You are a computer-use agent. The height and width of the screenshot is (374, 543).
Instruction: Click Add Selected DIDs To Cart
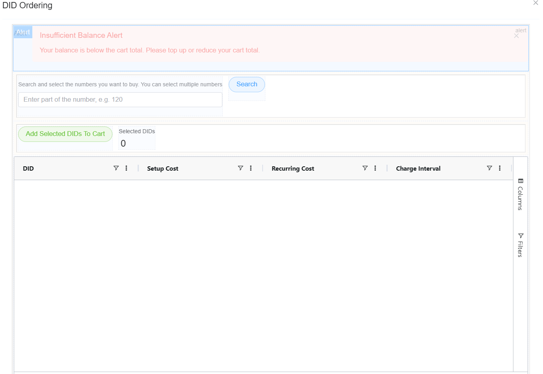coord(65,134)
